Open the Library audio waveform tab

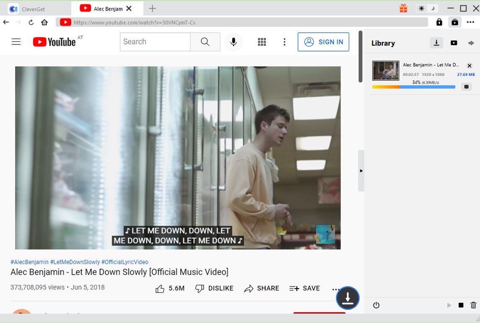[x=471, y=43]
